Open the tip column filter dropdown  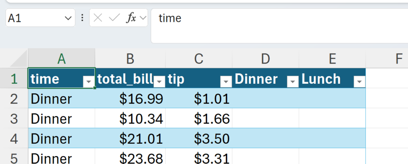tap(226, 81)
